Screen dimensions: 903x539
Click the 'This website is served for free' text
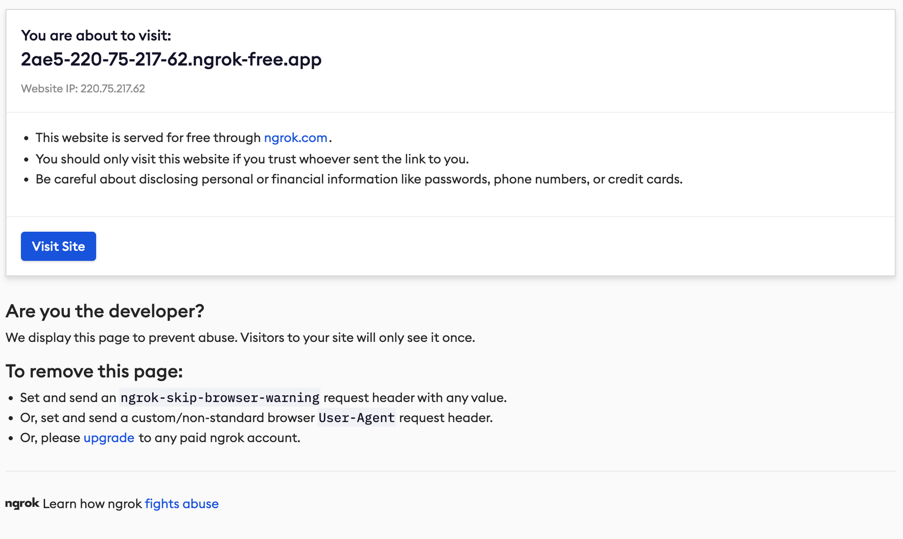[x=148, y=137]
